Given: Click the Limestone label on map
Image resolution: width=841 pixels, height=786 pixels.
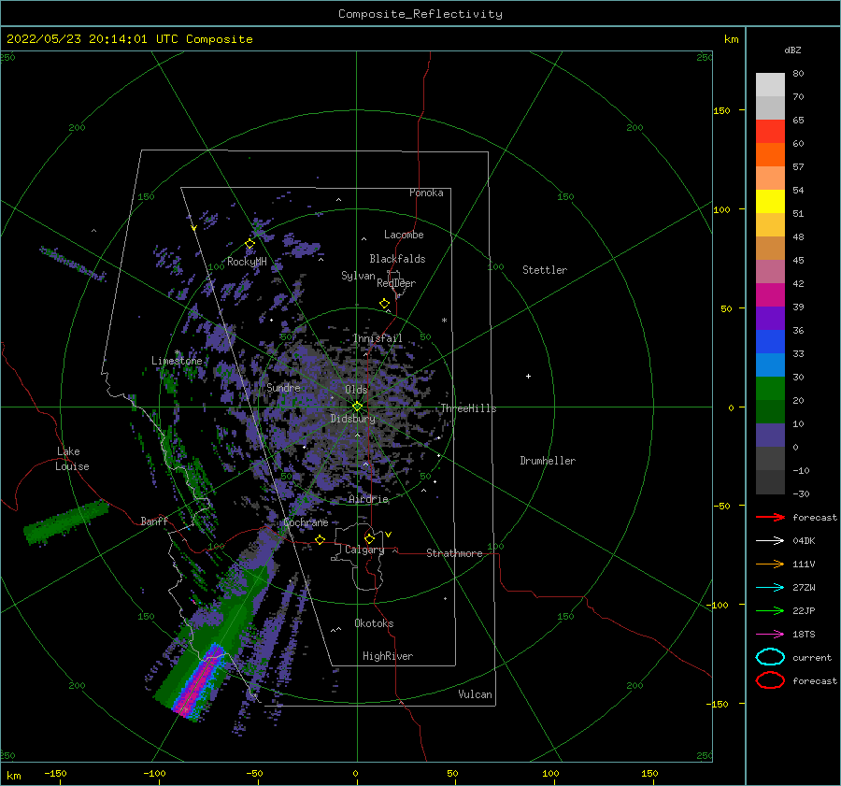Looking at the screenshot, I should point(177,361).
